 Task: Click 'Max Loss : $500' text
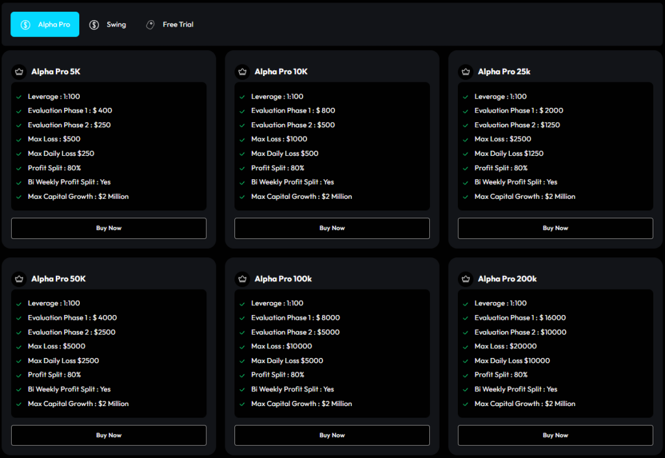tap(55, 138)
